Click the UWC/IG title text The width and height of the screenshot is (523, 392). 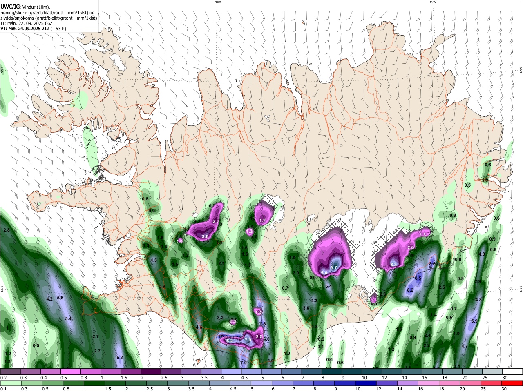click(x=10, y=7)
